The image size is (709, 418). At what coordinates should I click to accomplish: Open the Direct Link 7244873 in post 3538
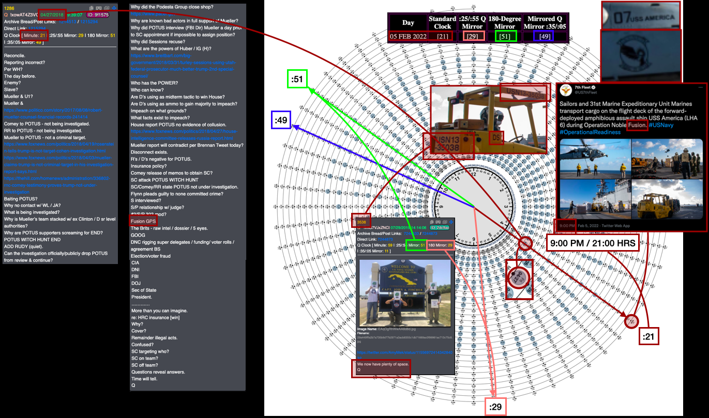pyautogui.click(x=385, y=239)
